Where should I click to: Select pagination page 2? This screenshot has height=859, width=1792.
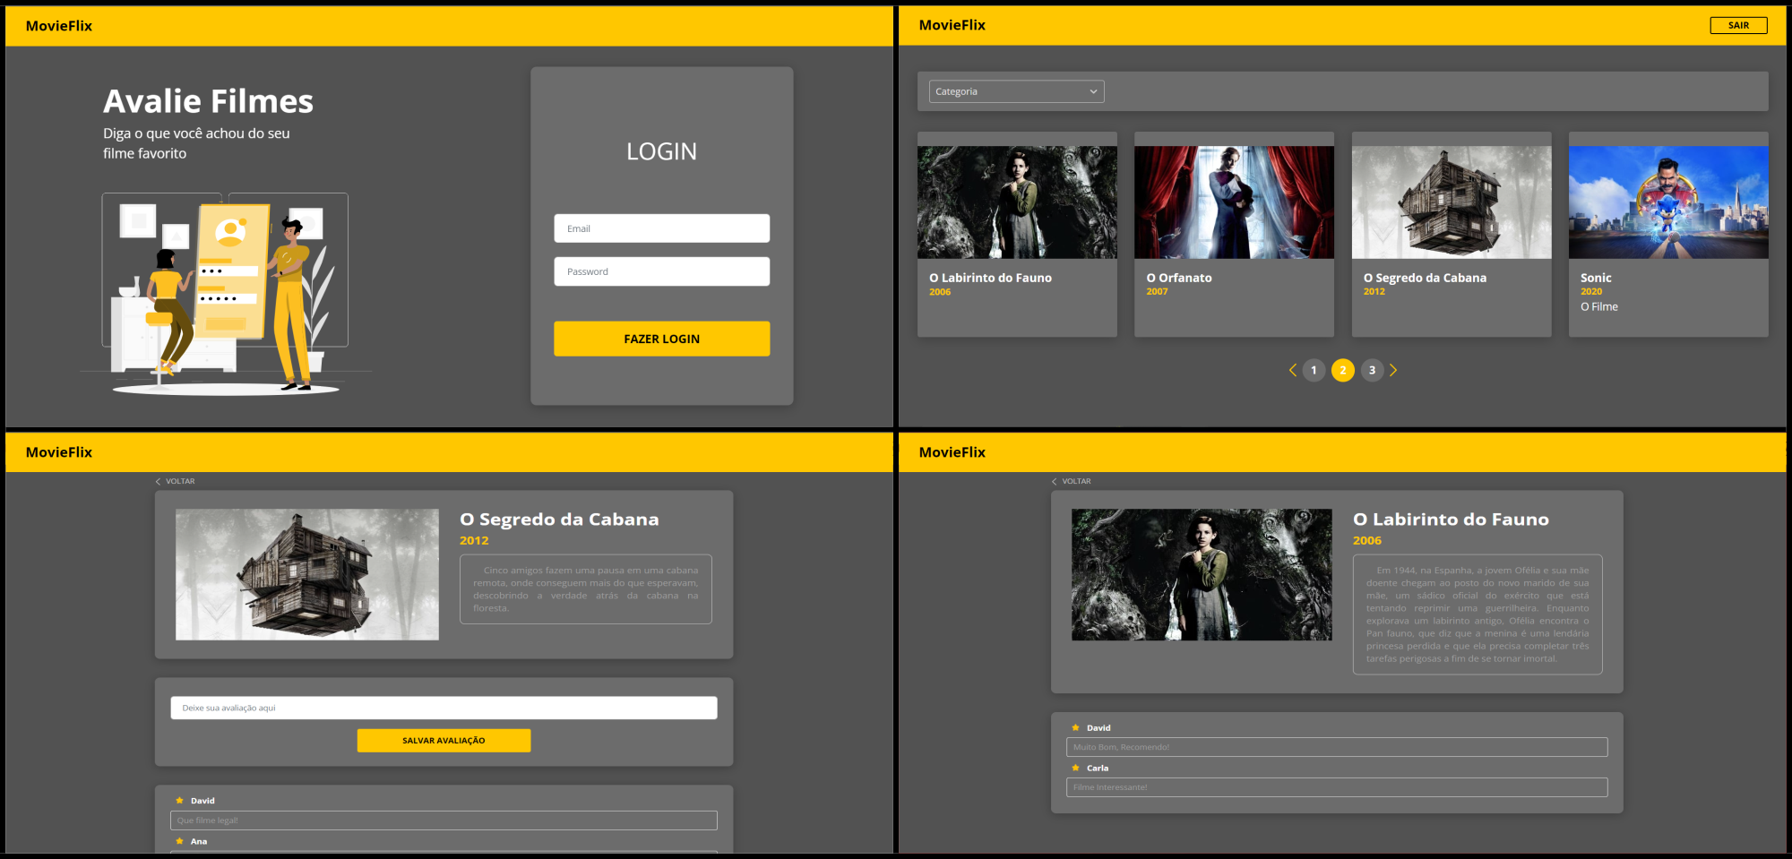click(1343, 370)
